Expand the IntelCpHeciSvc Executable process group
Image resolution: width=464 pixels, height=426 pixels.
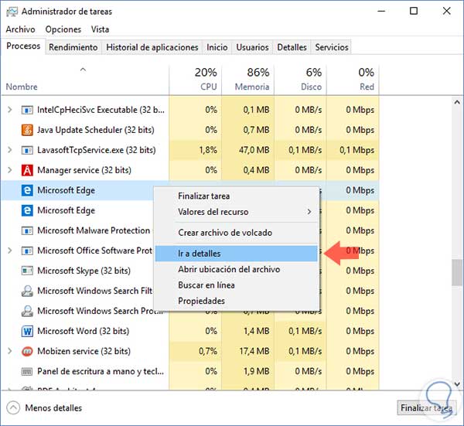click(x=10, y=110)
